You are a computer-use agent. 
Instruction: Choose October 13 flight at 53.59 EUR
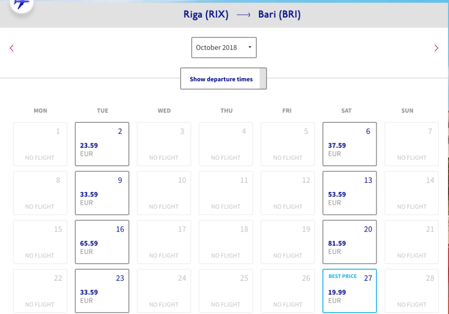tap(349, 193)
